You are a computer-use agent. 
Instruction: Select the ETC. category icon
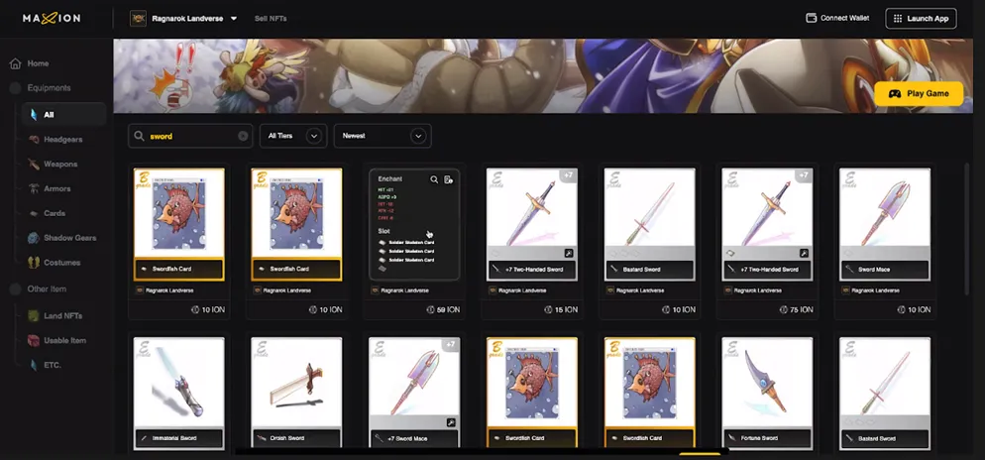point(34,365)
